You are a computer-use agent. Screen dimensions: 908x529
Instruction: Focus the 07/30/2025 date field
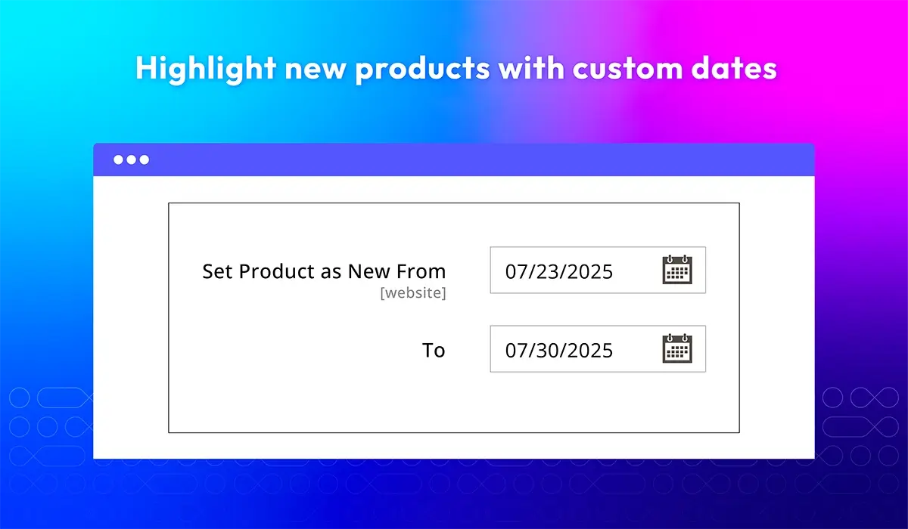point(598,348)
